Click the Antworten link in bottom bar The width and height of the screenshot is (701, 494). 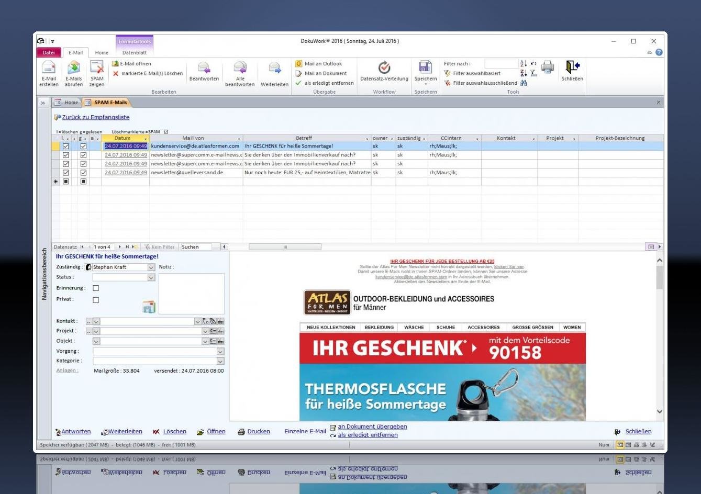(76, 432)
